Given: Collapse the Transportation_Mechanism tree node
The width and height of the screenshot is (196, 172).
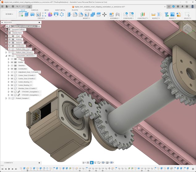Looking at the screenshot, I should [x=6, y=56].
